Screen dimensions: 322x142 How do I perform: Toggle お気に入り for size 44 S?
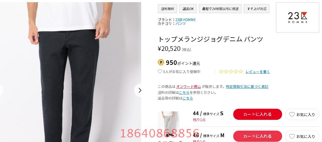pyautogui.click(x=302, y=114)
